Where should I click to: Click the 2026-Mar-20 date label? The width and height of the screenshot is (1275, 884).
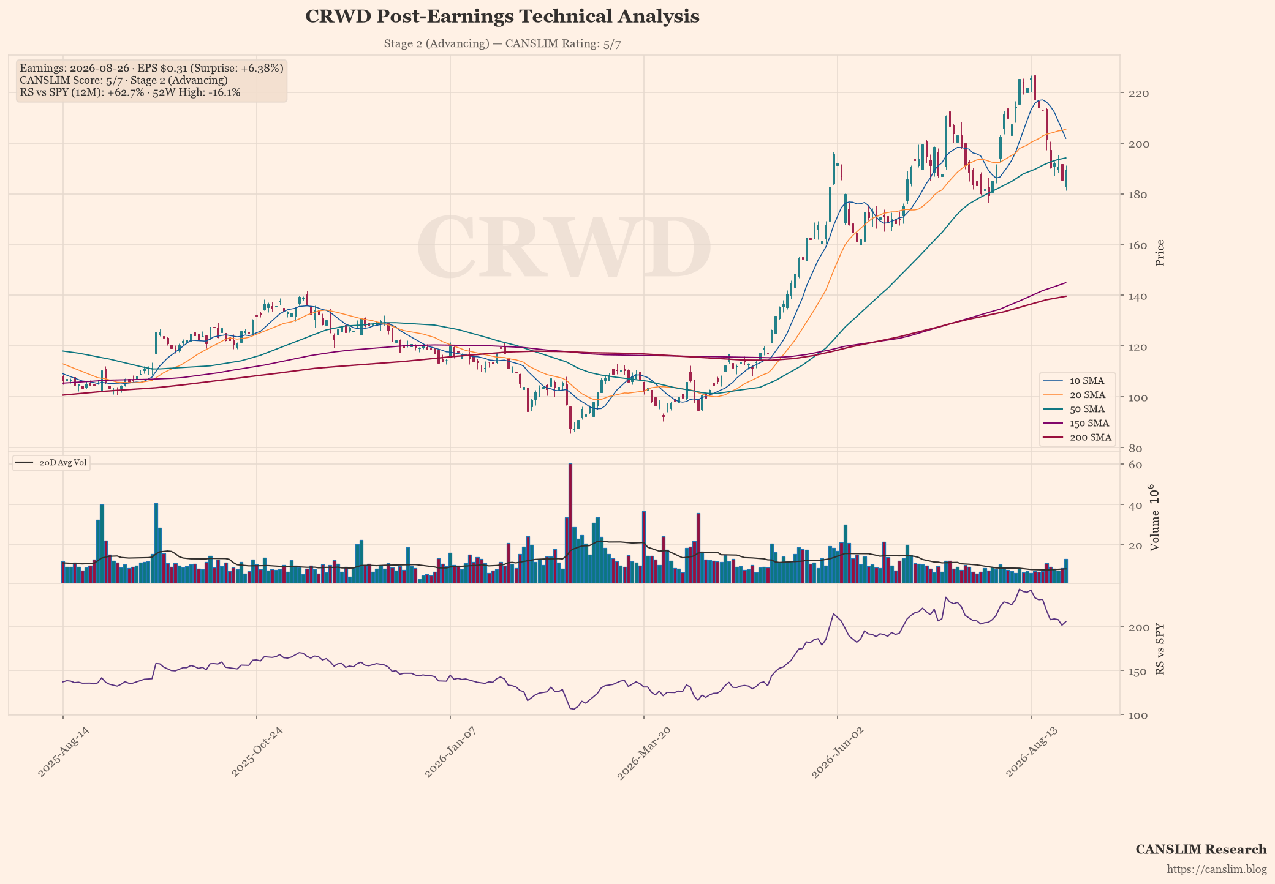[644, 754]
